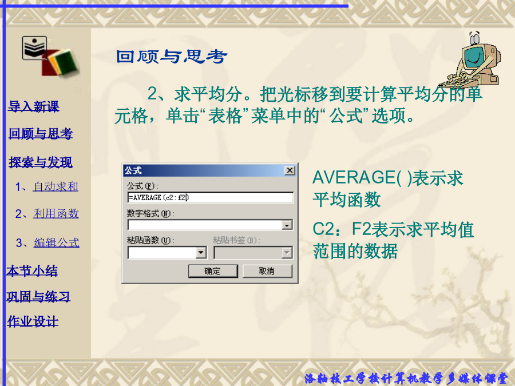Open the 导入新课 sidebar link
Screen dimensions: 515x386
pos(34,106)
